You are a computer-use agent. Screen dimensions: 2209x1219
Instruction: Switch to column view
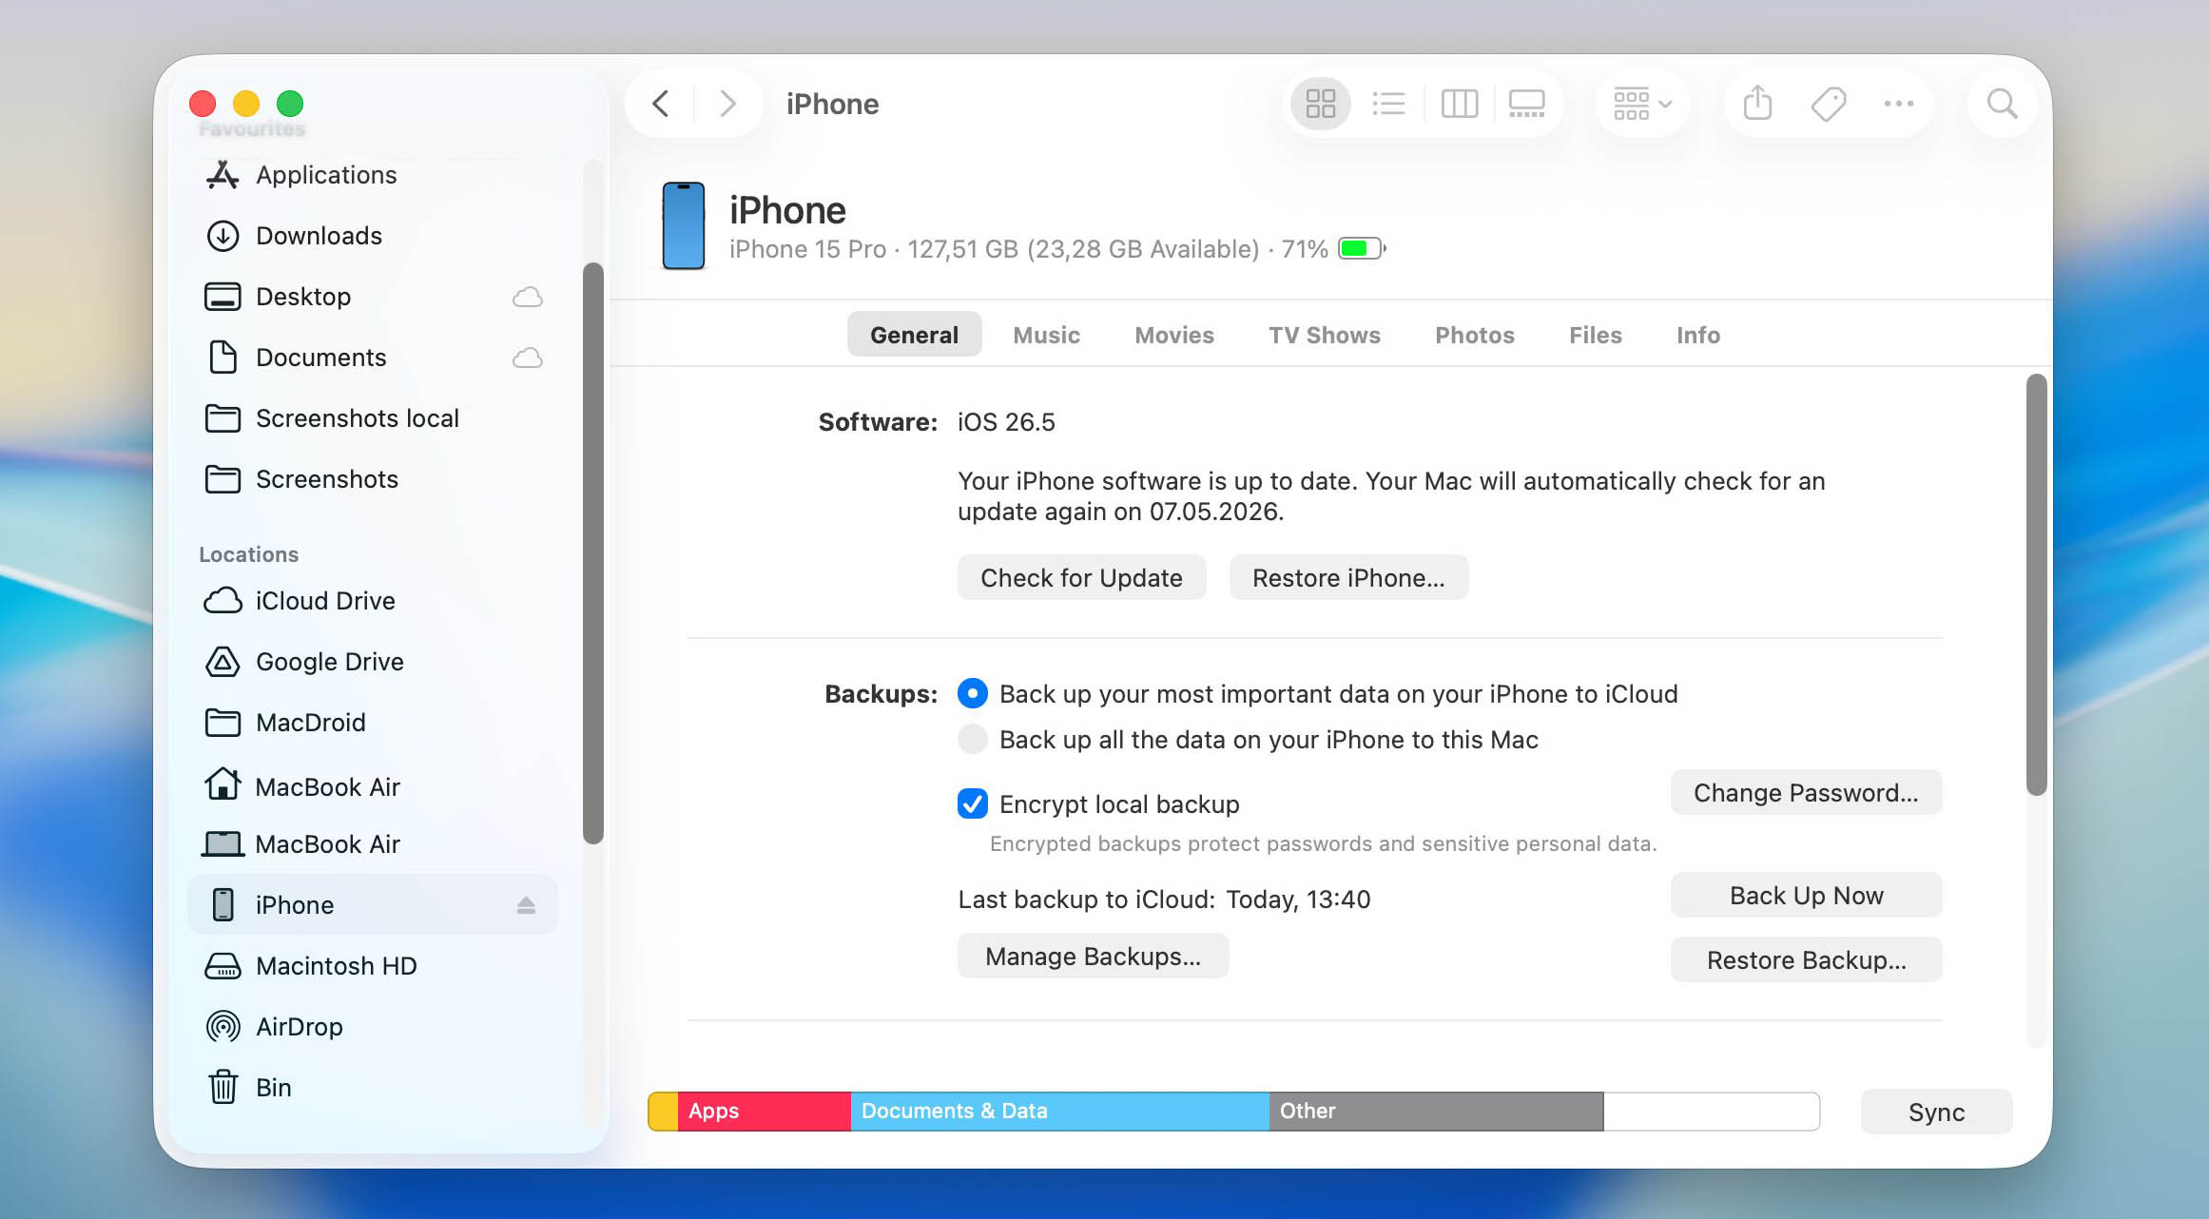click(1459, 104)
